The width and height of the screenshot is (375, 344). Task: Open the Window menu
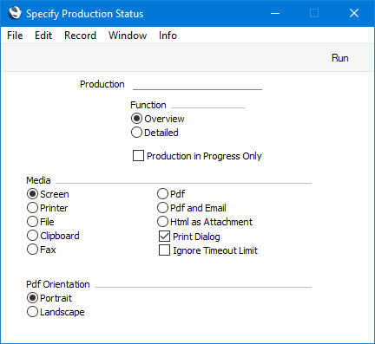click(128, 36)
